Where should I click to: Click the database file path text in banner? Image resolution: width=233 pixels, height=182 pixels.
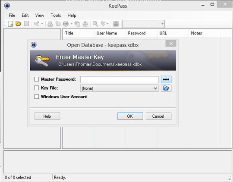pyautogui.click(x=100, y=64)
